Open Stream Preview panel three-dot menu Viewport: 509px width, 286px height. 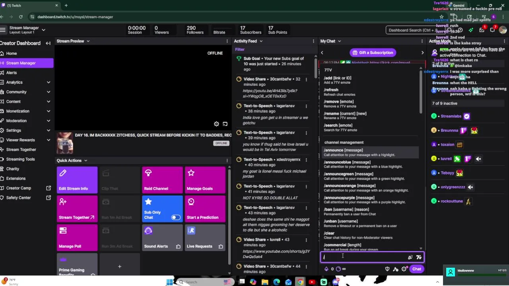[x=227, y=41]
